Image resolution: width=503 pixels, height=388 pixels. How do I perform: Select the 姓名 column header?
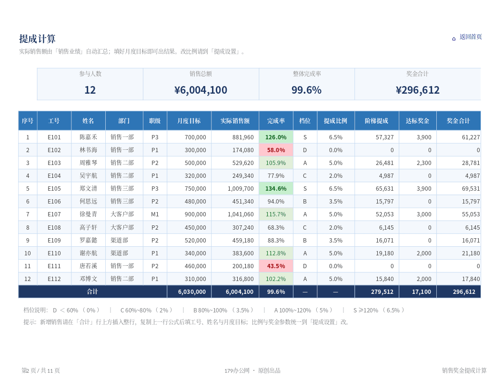pyautogui.click(x=88, y=121)
